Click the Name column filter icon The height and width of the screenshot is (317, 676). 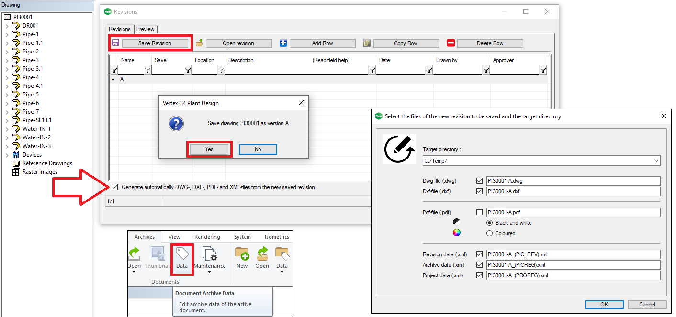[x=147, y=70]
